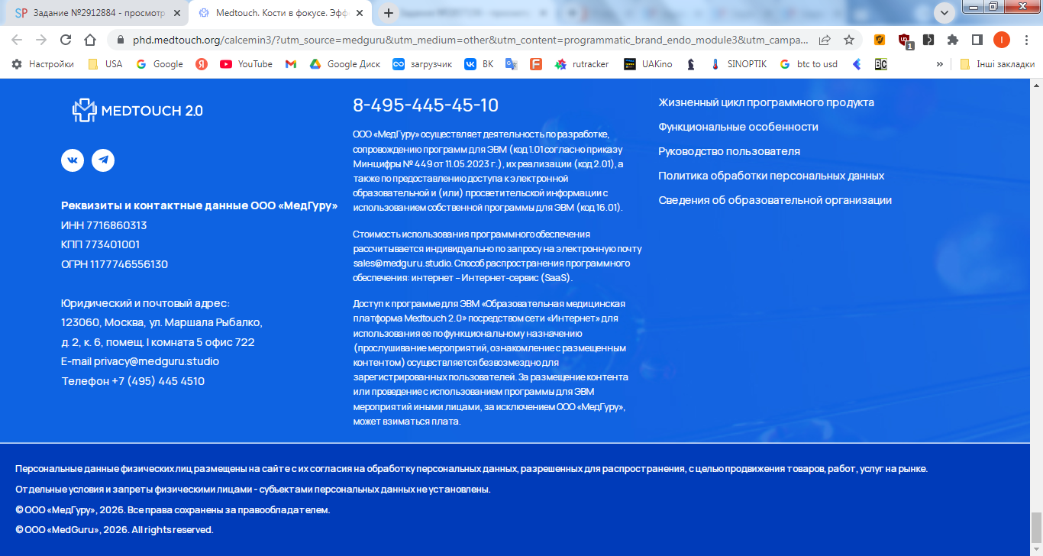Open the tab search dropdown arrow
This screenshot has width=1043, height=556.
(x=945, y=12)
